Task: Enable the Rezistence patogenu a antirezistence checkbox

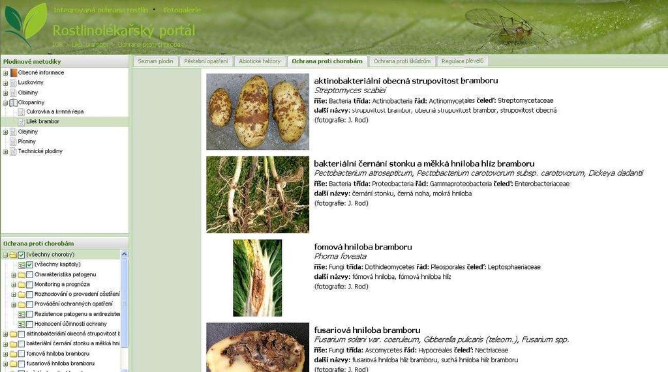Action: 29,314
